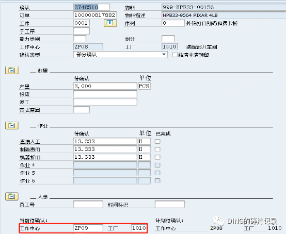Click the text 外箱打日期码和摆卡板
Viewport: 286px width, 234px height.
[212, 23]
